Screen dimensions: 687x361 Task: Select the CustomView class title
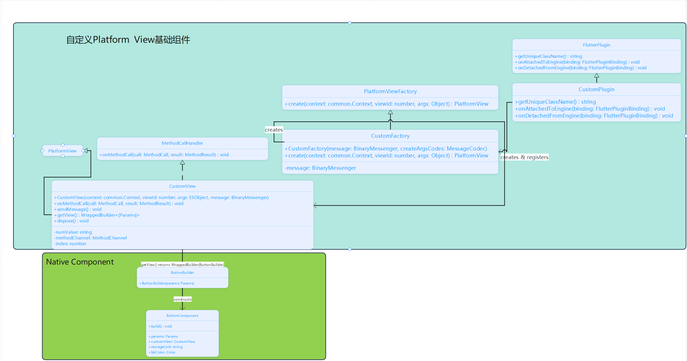tap(182, 186)
